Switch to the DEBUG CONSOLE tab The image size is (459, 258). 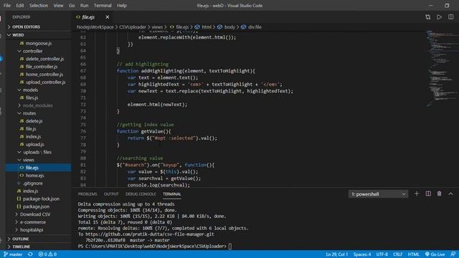(x=141, y=194)
